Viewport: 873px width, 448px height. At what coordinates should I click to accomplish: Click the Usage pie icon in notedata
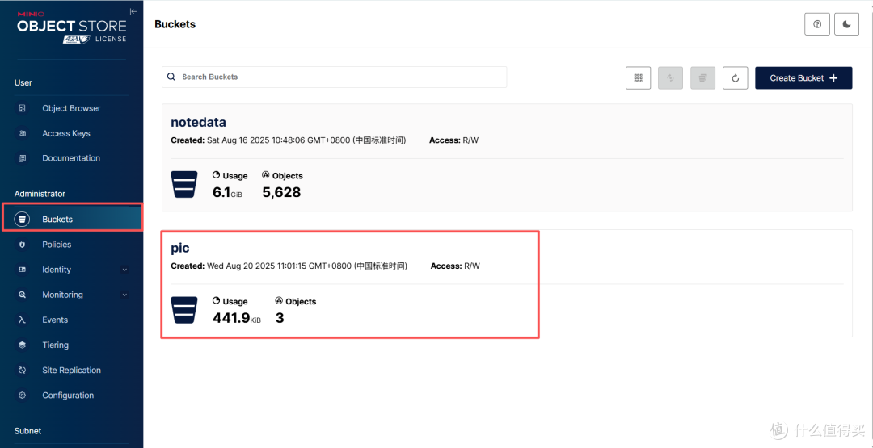click(x=217, y=175)
